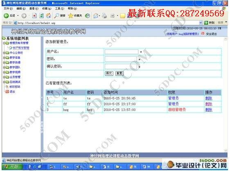Image resolution: width=230 pixels, height=171 pixels.
Task: Open the History toolbar icon
Action: (88, 16)
